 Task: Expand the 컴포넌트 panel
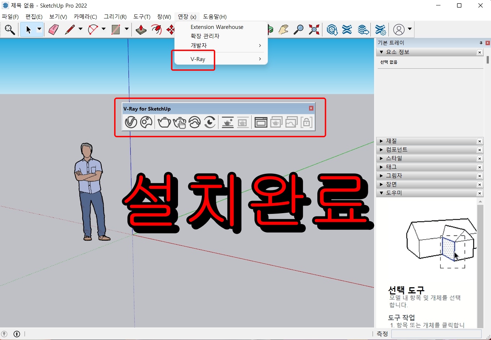click(x=381, y=150)
